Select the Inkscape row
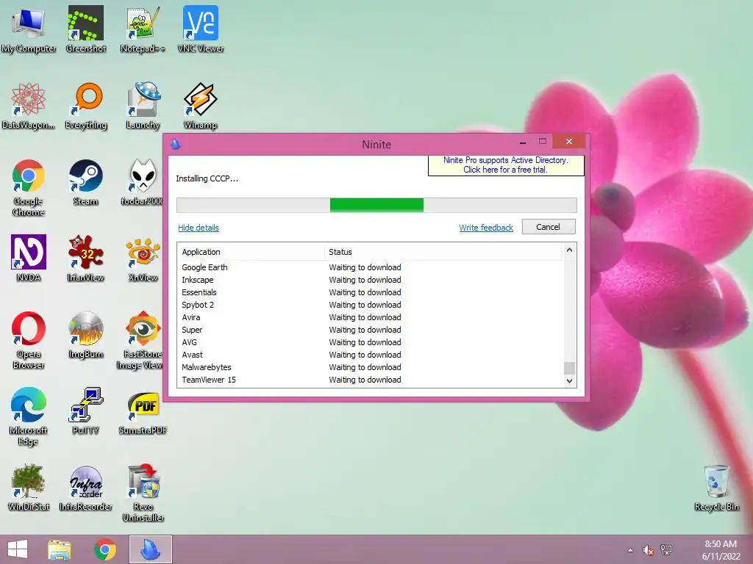 click(371, 280)
